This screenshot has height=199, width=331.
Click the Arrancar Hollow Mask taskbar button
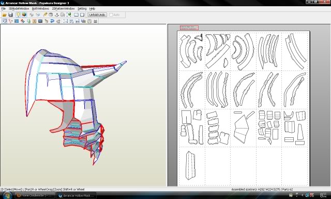coord(77,195)
